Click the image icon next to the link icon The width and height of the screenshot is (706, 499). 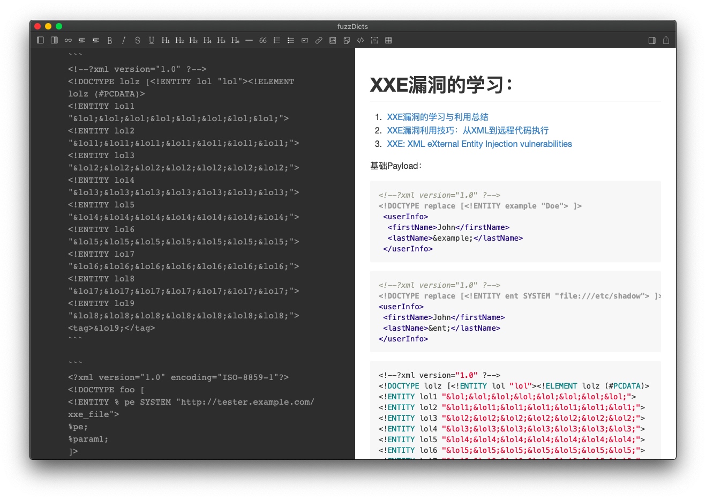(333, 40)
